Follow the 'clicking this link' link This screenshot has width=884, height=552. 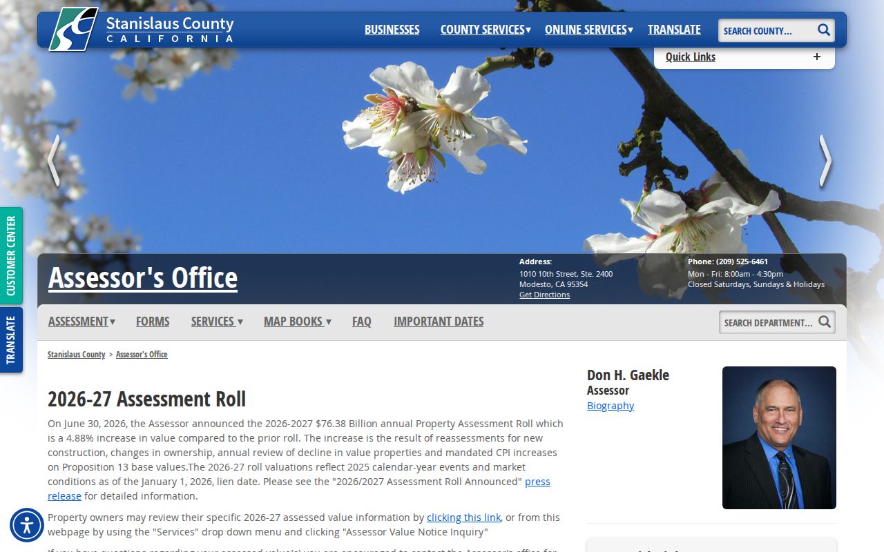click(x=463, y=517)
